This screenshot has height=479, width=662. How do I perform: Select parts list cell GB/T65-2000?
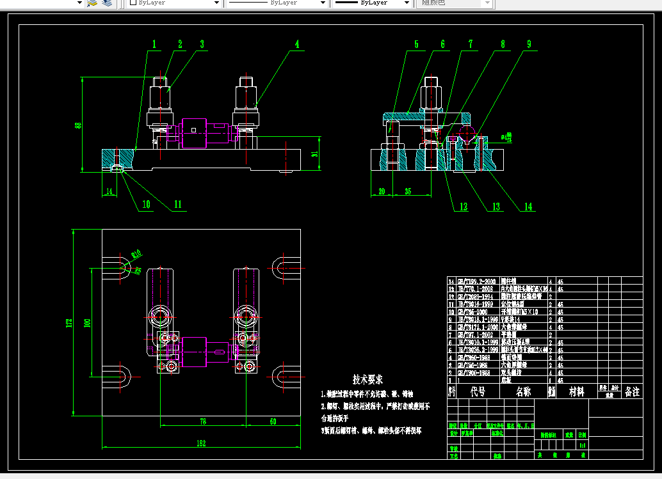pyautogui.click(x=472, y=312)
